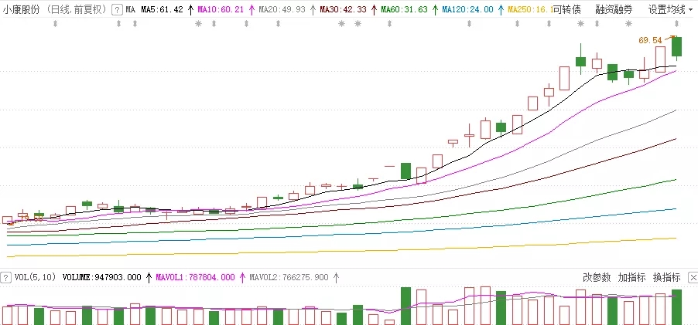This screenshot has width=698, height=325.
Task: Click the gray arrow after MAVOL2:766275.900
Action: pyautogui.click(x=336, y=277)
